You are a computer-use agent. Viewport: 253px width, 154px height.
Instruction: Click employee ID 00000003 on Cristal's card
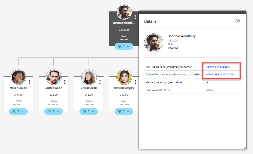tap(89, 105)
